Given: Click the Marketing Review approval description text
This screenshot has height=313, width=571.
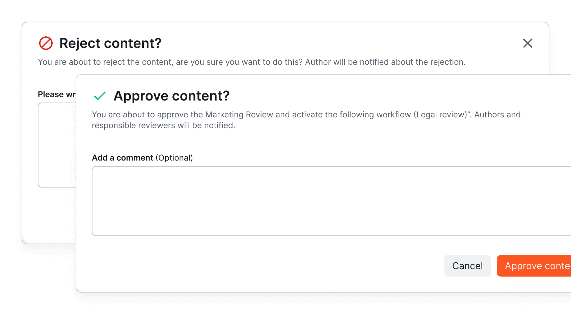Looking at the screenshot, I should pos(304,120).
